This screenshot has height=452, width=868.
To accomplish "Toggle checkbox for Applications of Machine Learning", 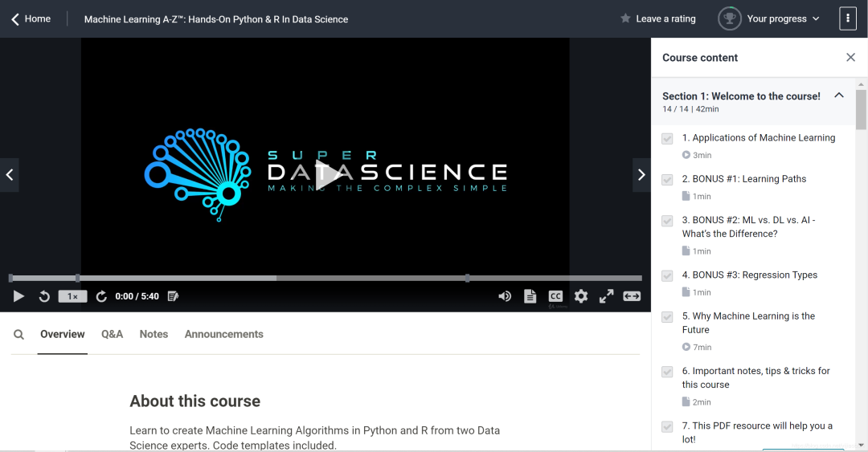I will coord(667,139).
